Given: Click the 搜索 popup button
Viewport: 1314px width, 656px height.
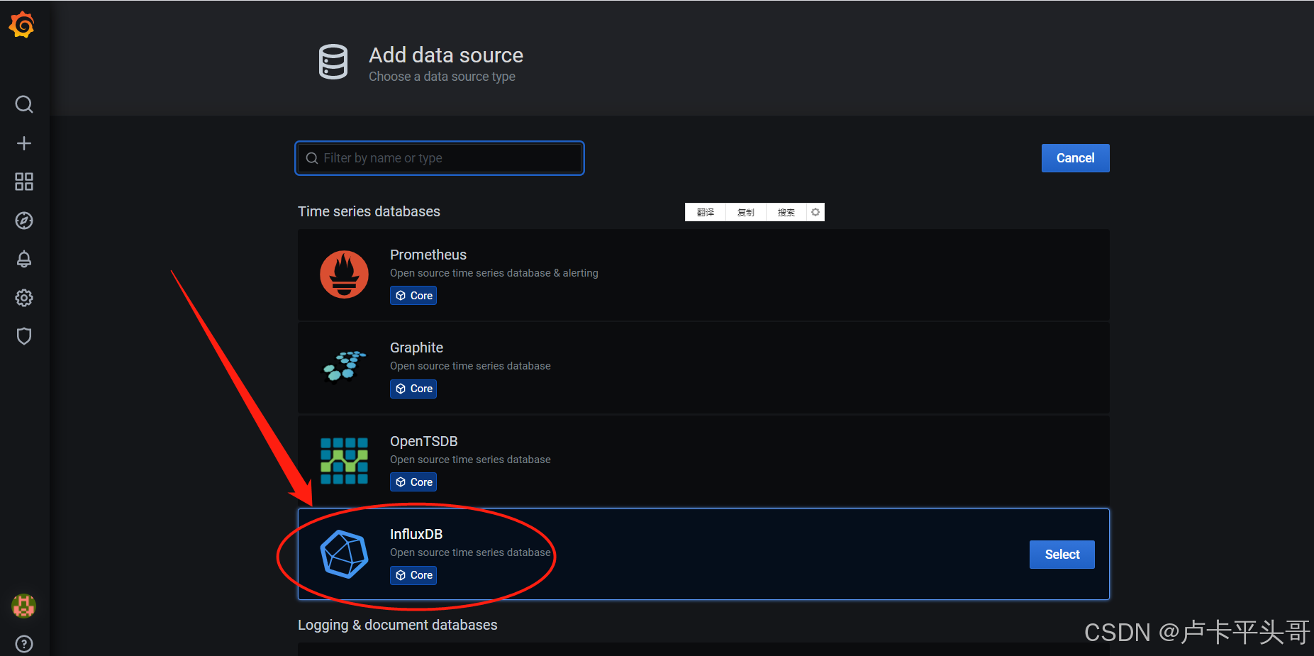Looking at the screenshot, I should 786,212.
